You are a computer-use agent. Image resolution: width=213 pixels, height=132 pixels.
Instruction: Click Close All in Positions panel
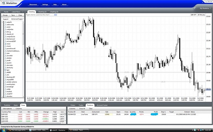tap(82, 109)
